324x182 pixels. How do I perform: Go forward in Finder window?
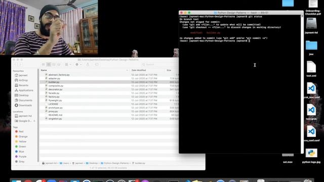[x=20, y=65]
